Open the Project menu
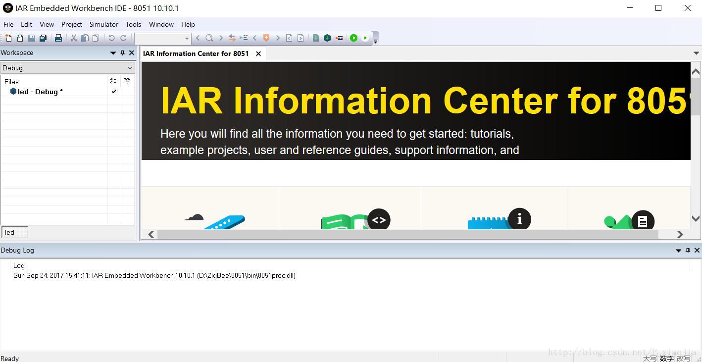This screenshot has width=702, height=362. click(x=72, y=24)
